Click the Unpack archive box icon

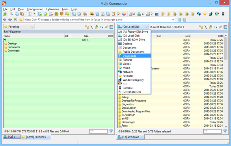tap(62, 14)
